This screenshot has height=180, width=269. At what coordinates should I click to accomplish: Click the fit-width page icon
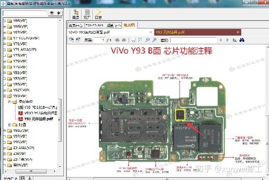[x=133, y=40]
